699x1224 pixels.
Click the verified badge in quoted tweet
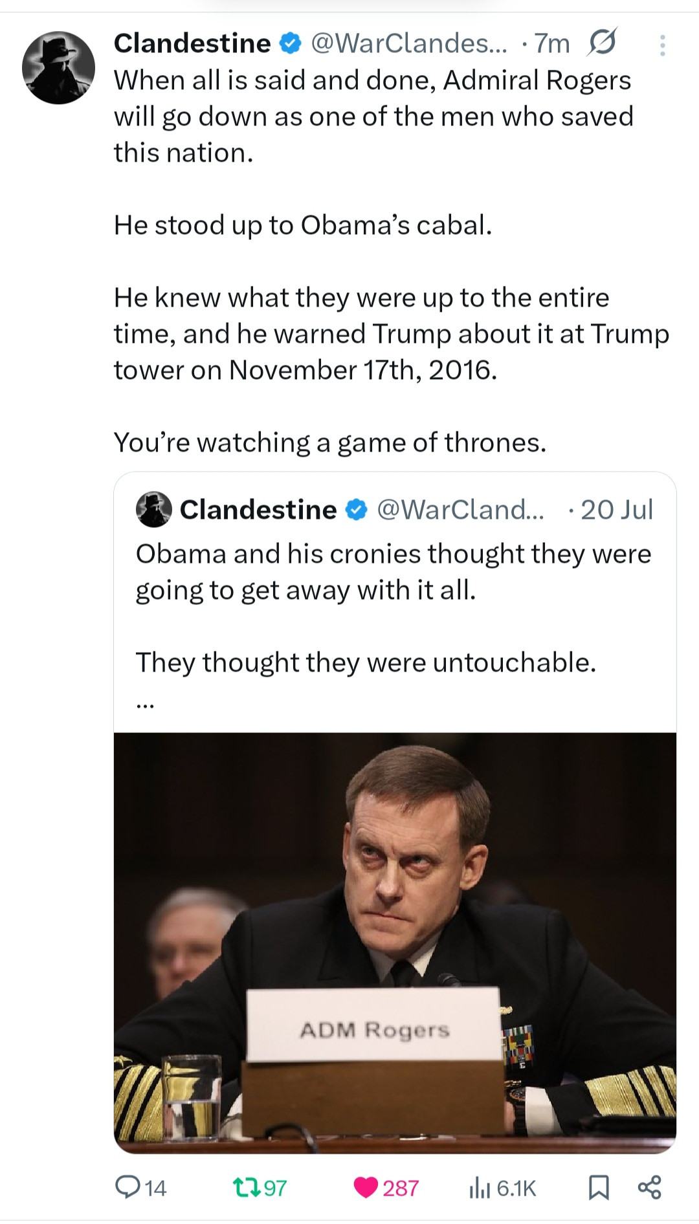click(355, 510)
